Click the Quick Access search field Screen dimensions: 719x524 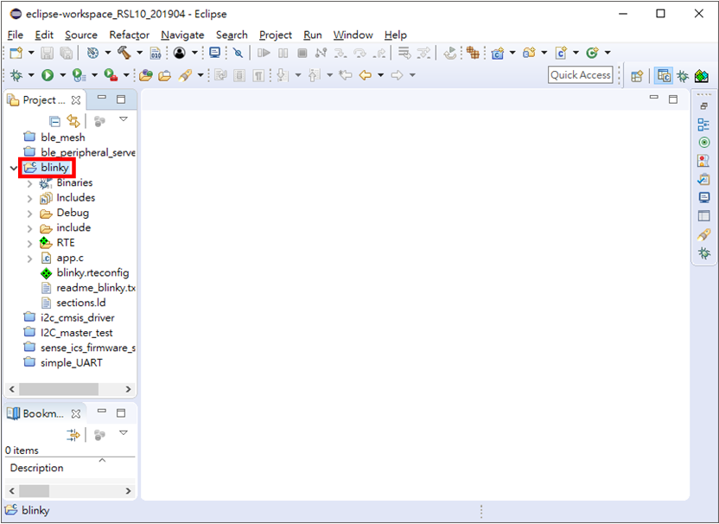(x=580, y=75)
